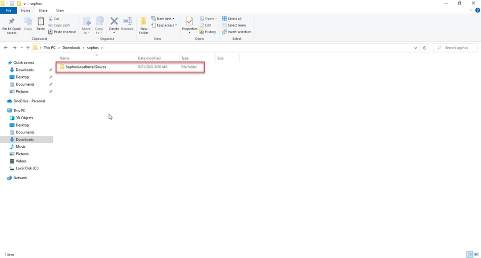Open the New item dropdown
481x258 pixels.
[x=163, y=19]
